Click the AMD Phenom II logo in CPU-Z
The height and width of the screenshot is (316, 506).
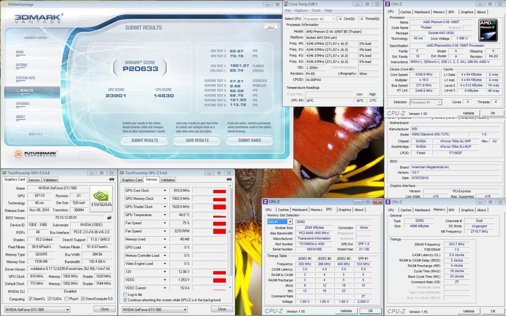pyautogui.click(x=488, y=30)
